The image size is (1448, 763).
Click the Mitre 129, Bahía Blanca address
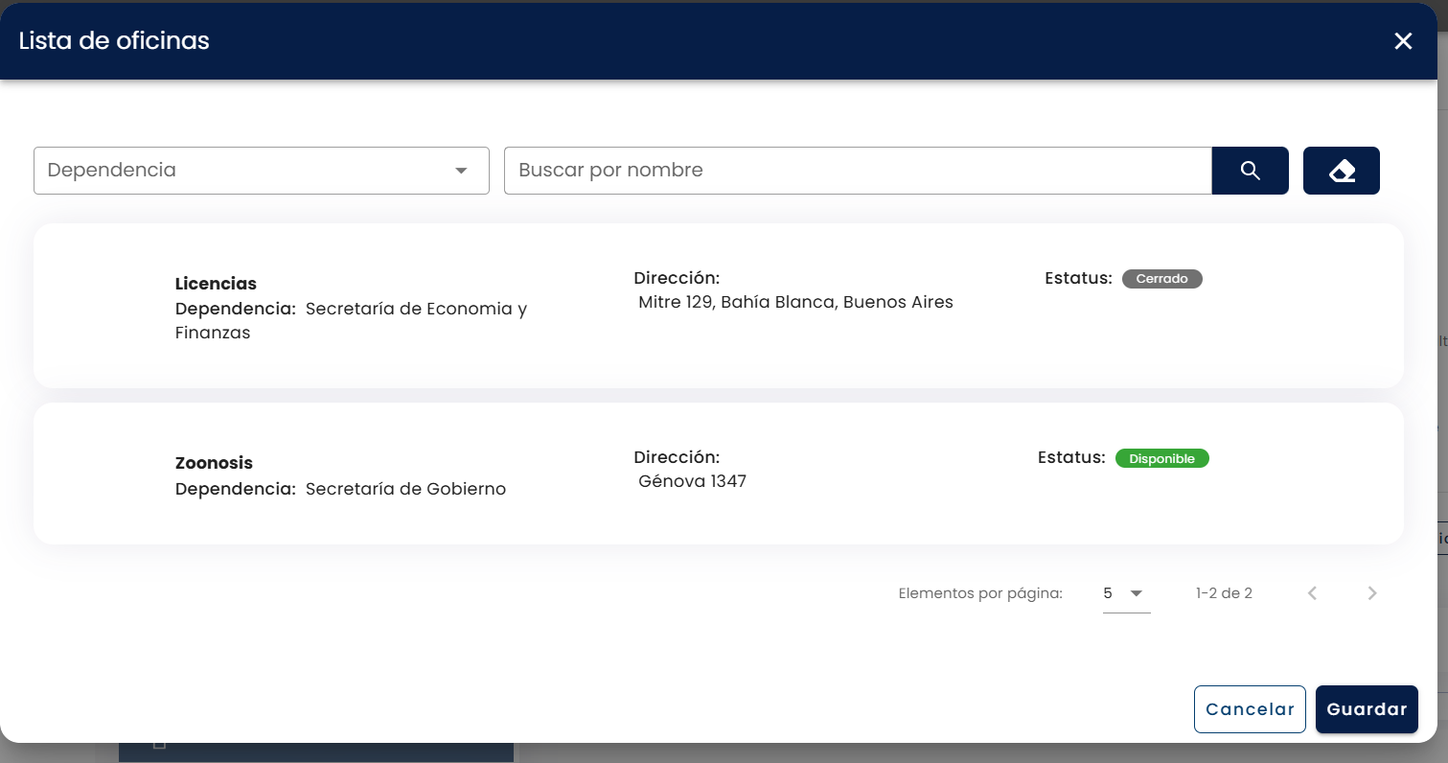click(x=795, y=302)
